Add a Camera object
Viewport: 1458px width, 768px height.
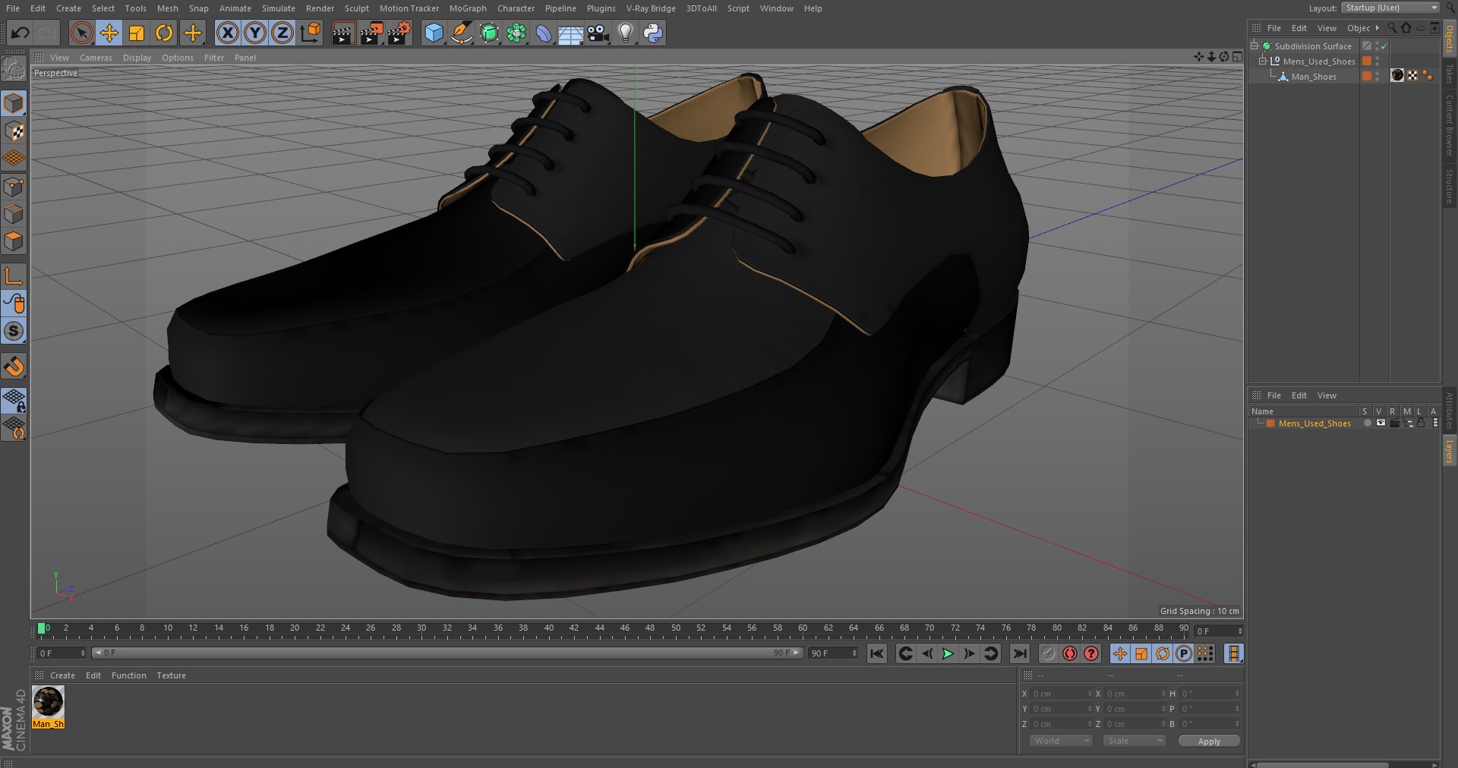point(598,33)
